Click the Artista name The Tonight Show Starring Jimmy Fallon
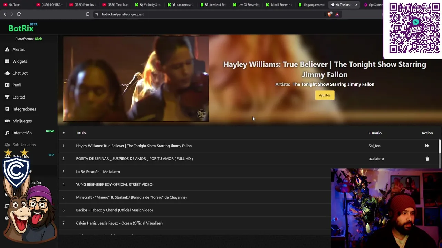Viewport: 442px width, 248px height. click(x=333, y=84)
